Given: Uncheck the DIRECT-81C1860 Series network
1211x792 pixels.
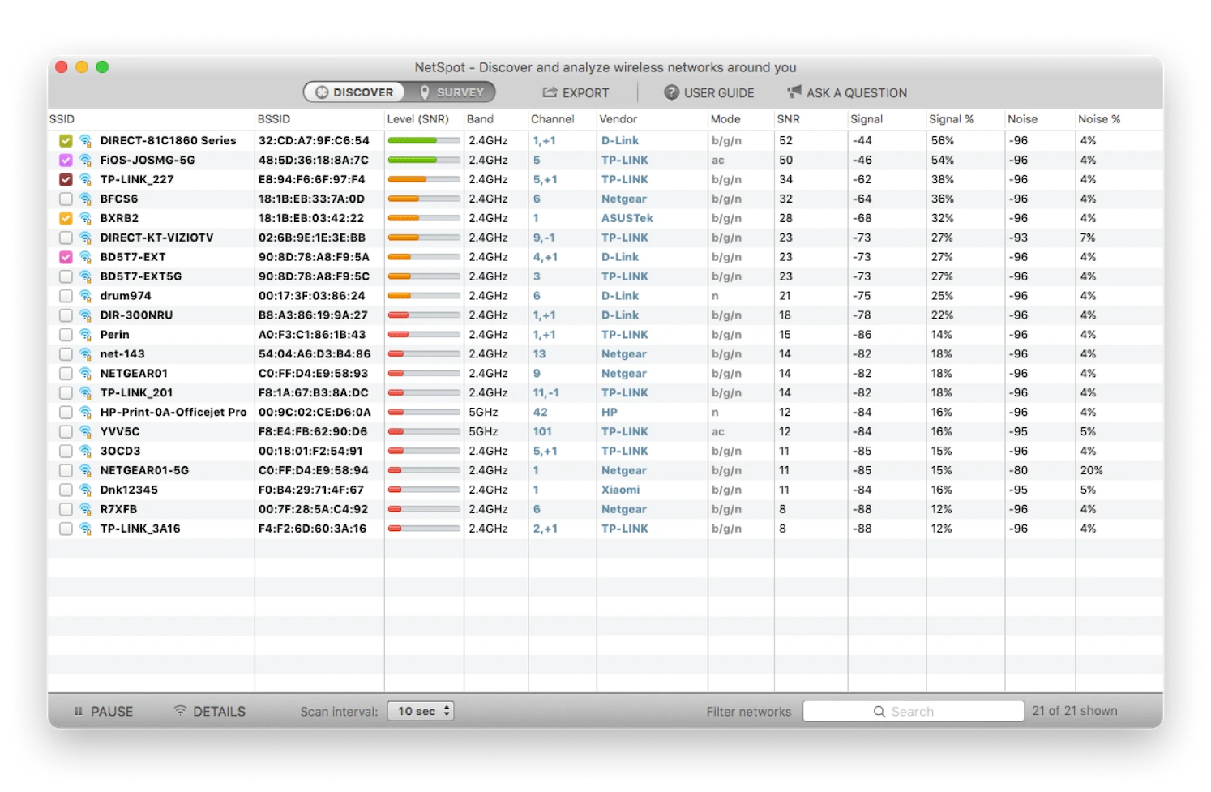Looking at the screenshot, I should tap(66, 141).
